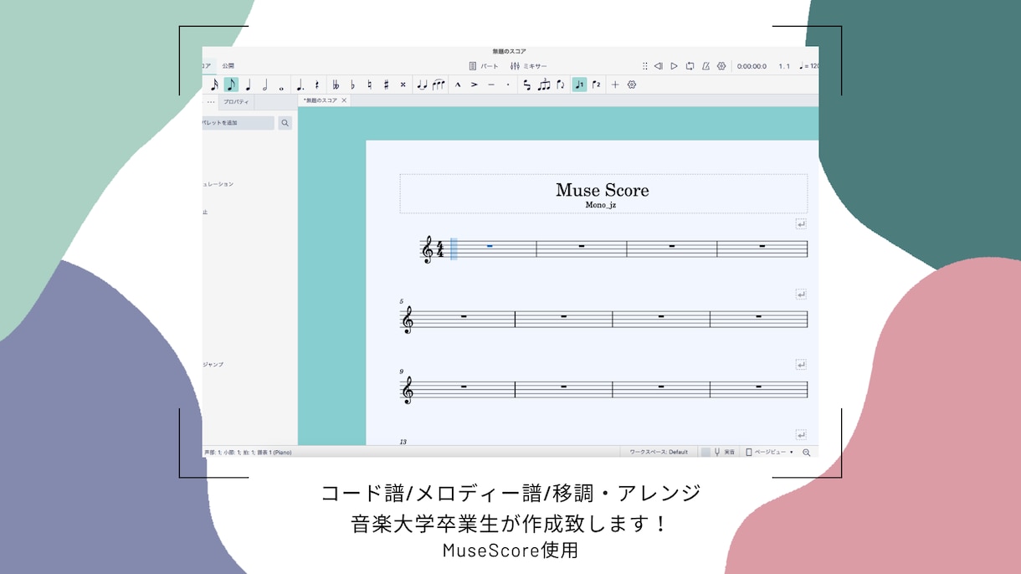This screenshot has height=574, width=1021.
Task: Open note input toolbar customization gear
Action: pos(632,85)
